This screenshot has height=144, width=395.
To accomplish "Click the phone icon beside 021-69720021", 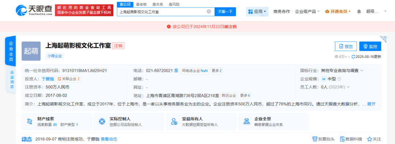I will 176,71.
